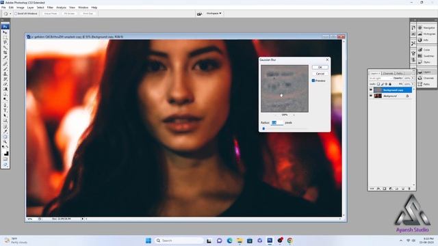Image resolution: width=438 pixels, height=246 pixels.
Task: Toggle lock position icon
Action: pos(386,84)
